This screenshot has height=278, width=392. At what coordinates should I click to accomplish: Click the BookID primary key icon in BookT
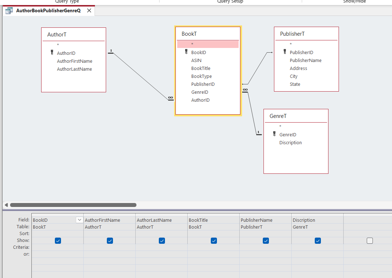point(186,52)
